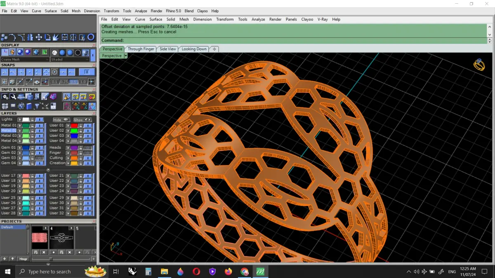Image resolution: width=495 pixels, height=278 pixels.
Task: Select the Default project entry
Action: click(13, 227)
